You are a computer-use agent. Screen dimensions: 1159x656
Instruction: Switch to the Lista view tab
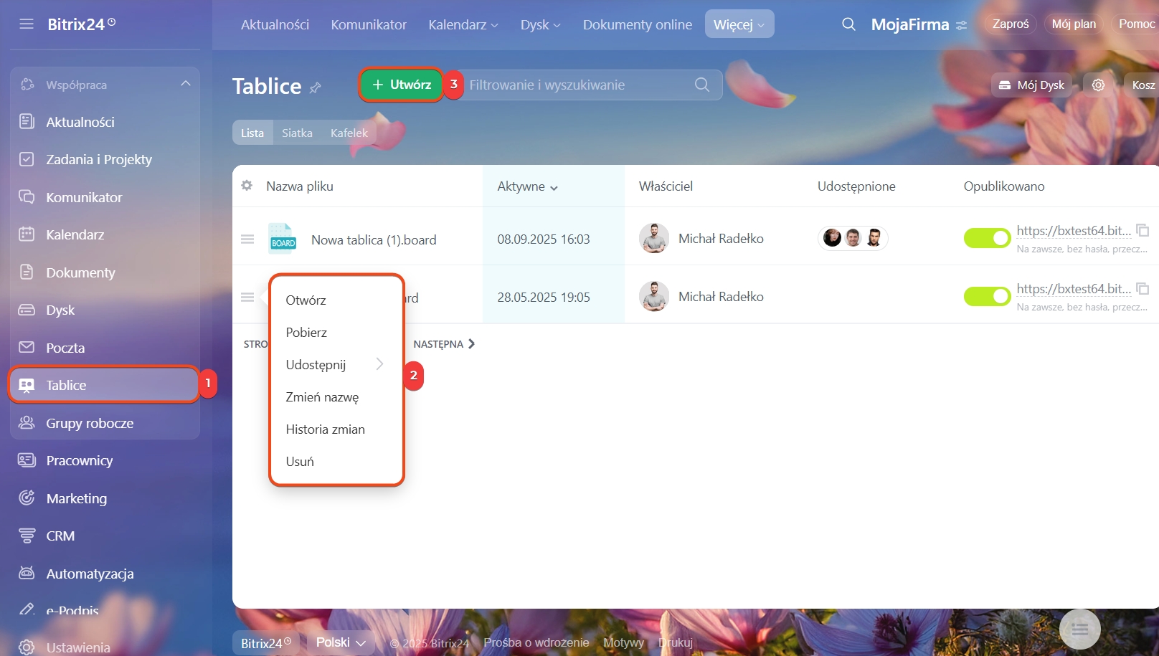[252, 133]
